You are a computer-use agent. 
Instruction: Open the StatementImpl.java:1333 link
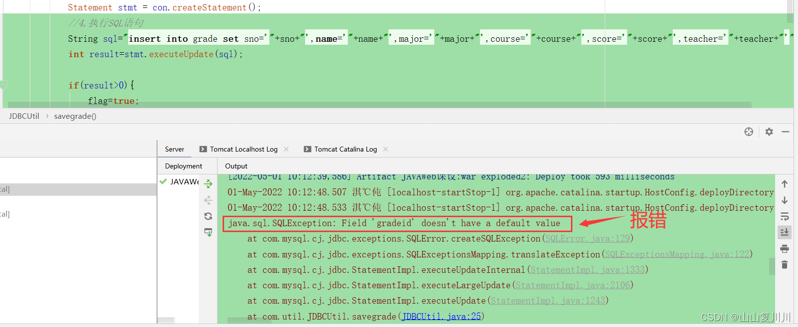(x=587, y=270)
